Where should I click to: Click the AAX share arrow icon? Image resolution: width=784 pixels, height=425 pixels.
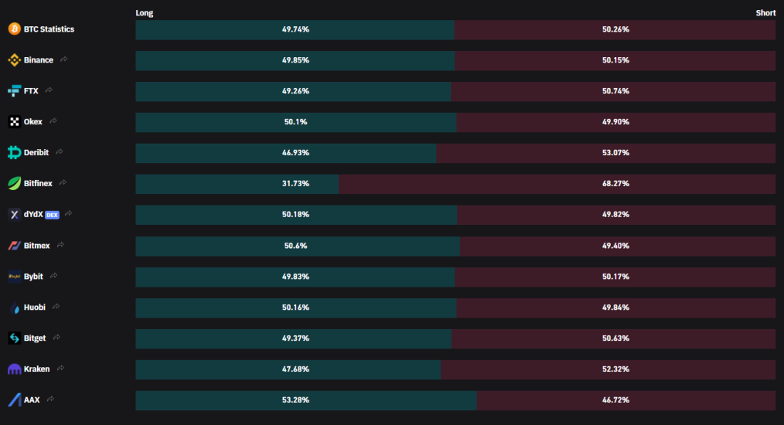coord(50,399)
